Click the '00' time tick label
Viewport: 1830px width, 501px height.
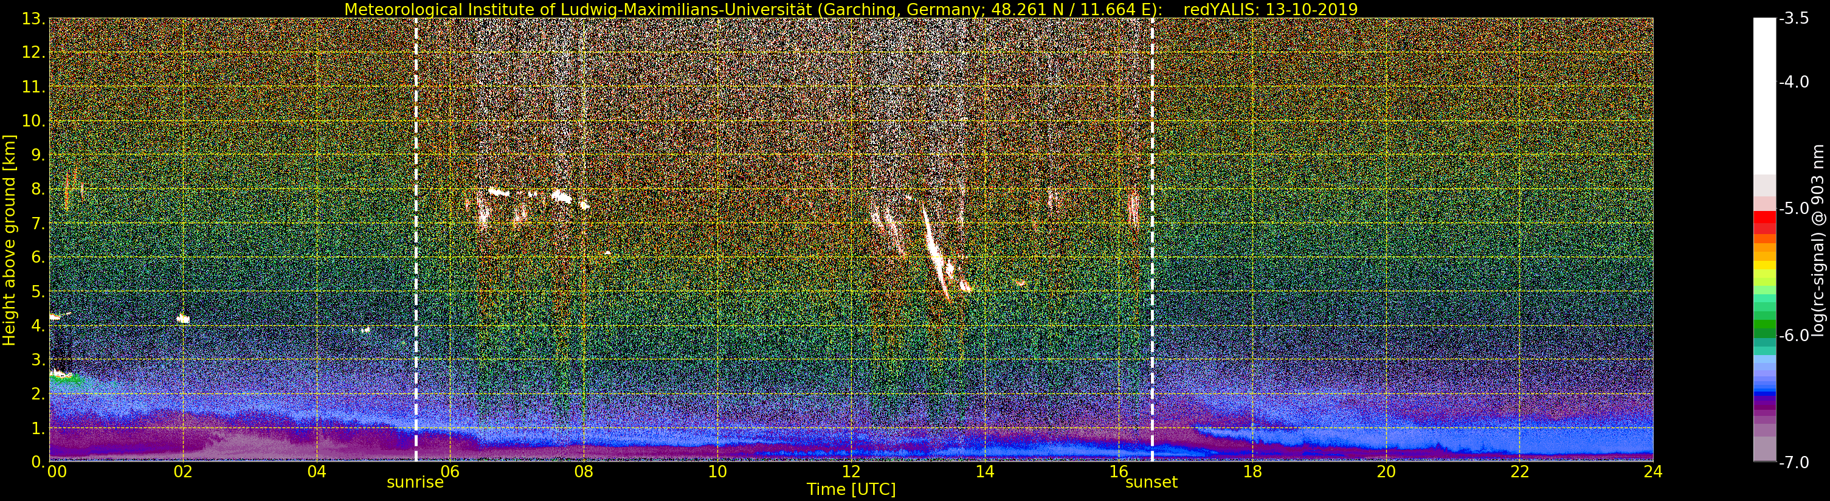click(x=56, y=471)
